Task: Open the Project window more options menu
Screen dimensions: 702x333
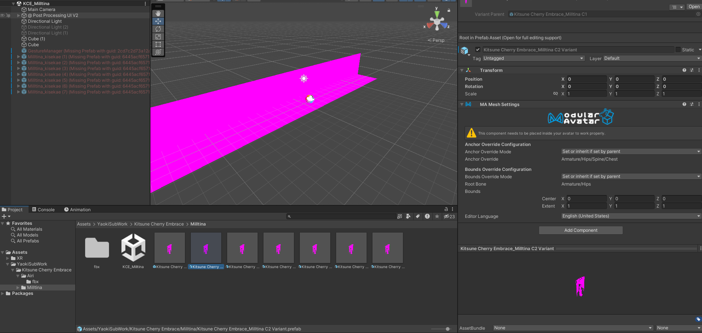Action: tap(452, 209)
